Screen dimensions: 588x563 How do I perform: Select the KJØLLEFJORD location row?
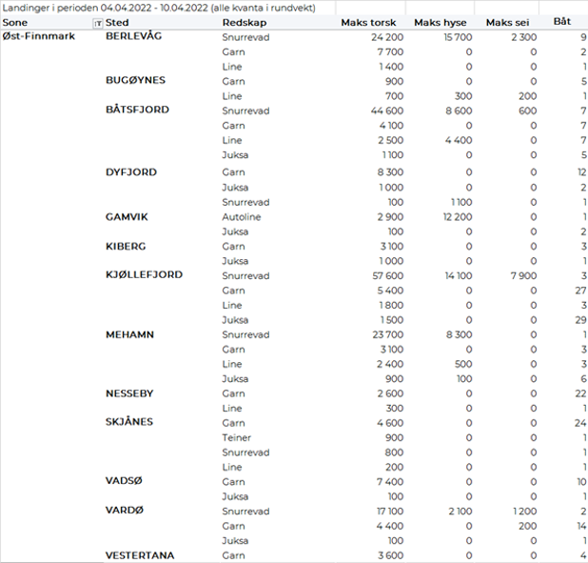[x=144, y=275]
